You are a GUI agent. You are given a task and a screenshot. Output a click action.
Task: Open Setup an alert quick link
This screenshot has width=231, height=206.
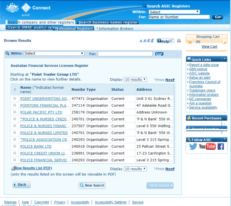point(200,77)
